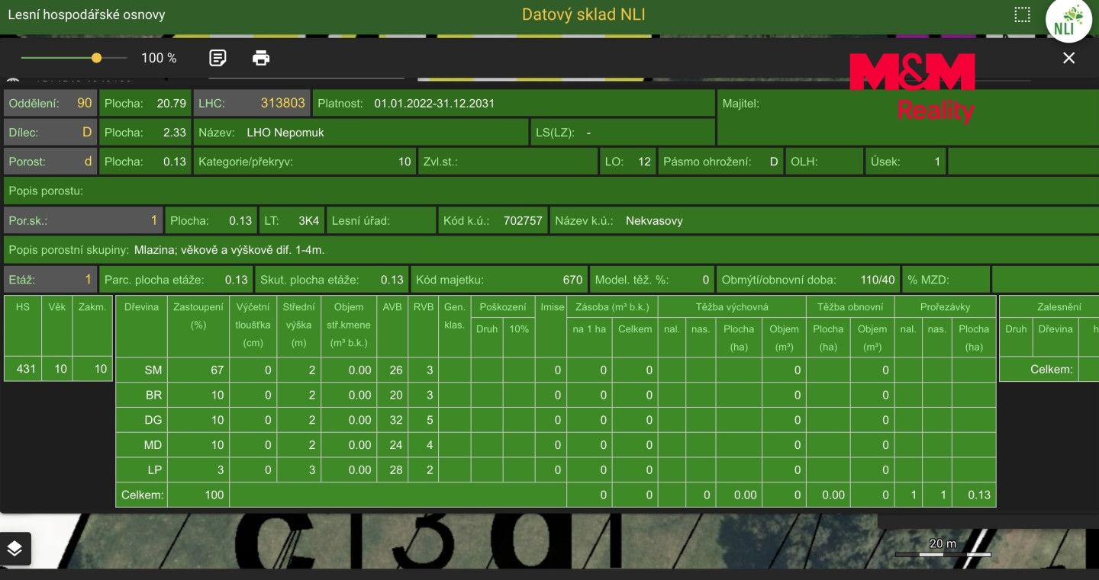Click the LHC field showing 313803
This screenshot has width=1099, height=580.
252,103
